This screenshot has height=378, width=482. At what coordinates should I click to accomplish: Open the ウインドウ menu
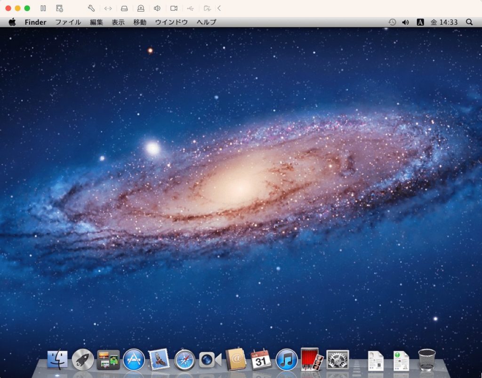171,22
